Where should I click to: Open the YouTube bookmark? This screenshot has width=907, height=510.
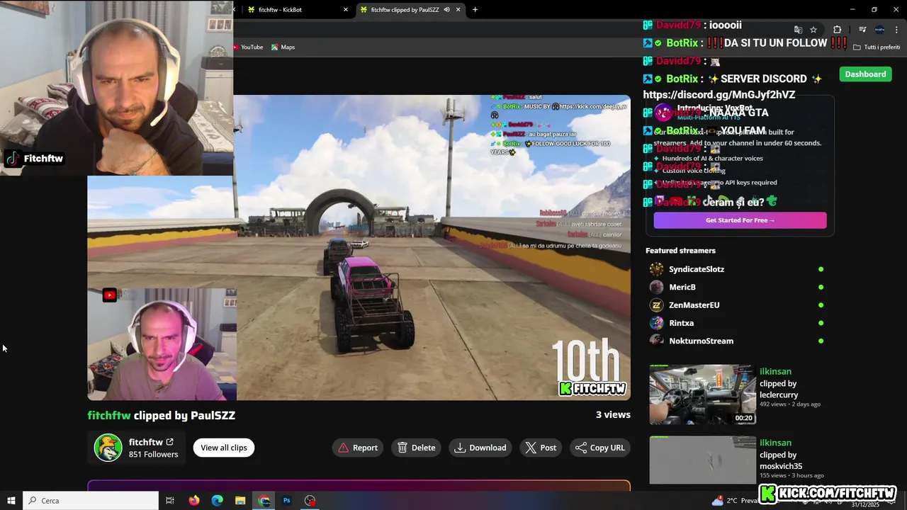point(248,47)
